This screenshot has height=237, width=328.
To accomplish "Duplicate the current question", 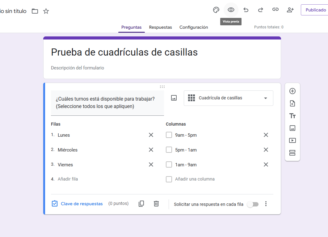I will pyautogui.click(x=141, y=204).
